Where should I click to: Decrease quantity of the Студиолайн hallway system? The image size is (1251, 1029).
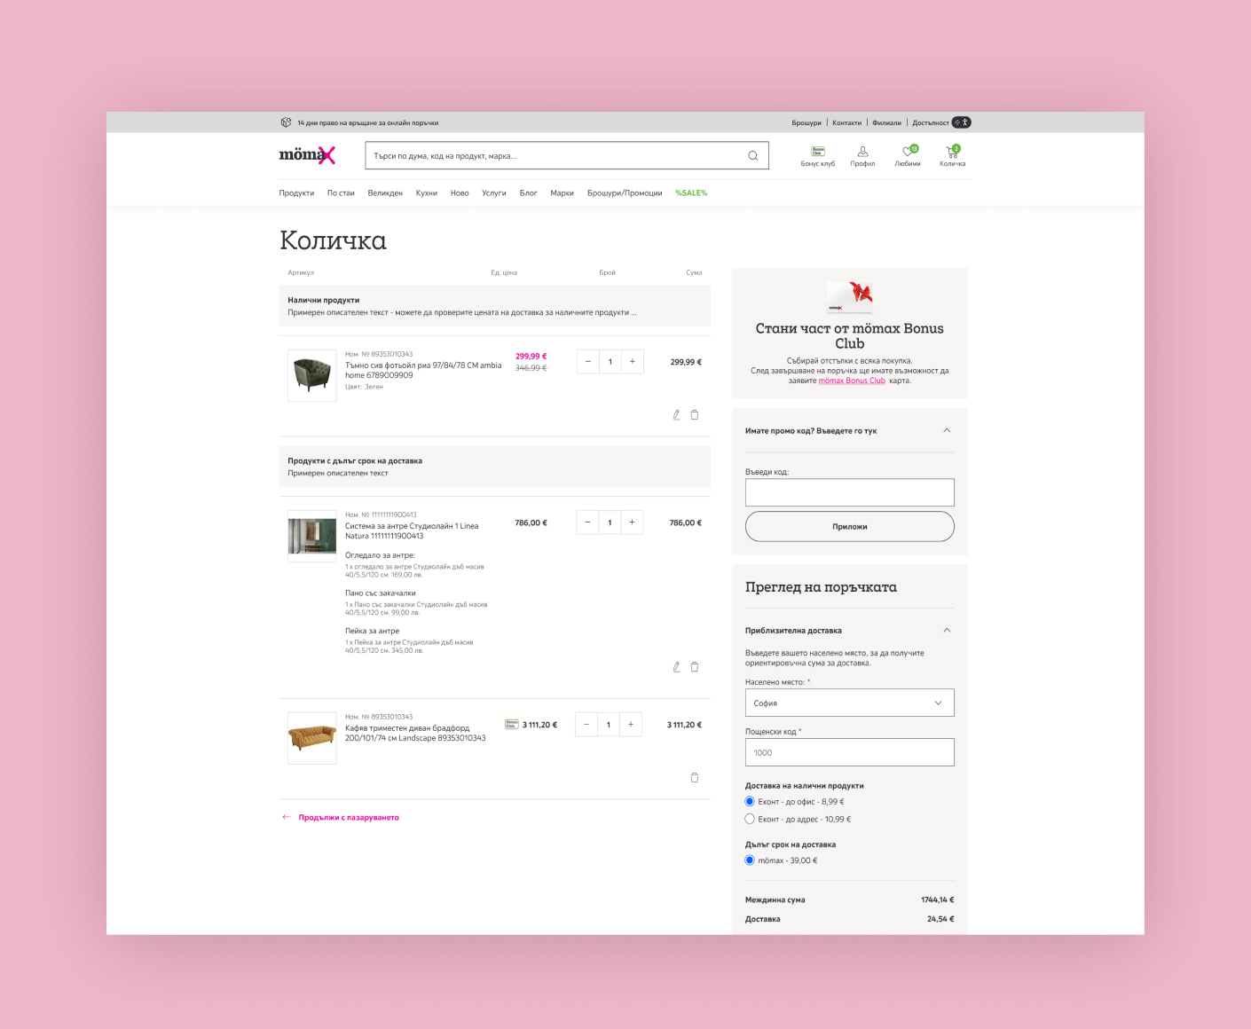point(588,522)
